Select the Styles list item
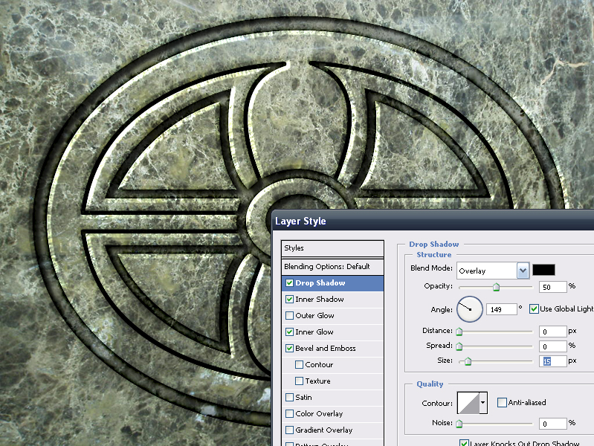Image resolution: width=594 pixels, height=446 pixels. point(332,248)
